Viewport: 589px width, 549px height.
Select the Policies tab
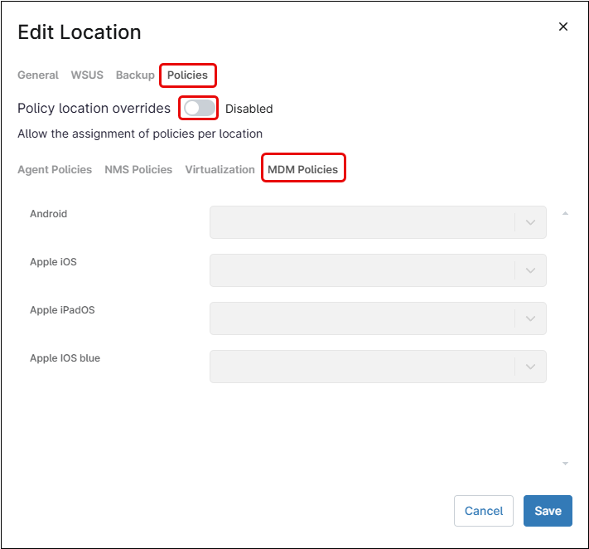click(188, 75)
